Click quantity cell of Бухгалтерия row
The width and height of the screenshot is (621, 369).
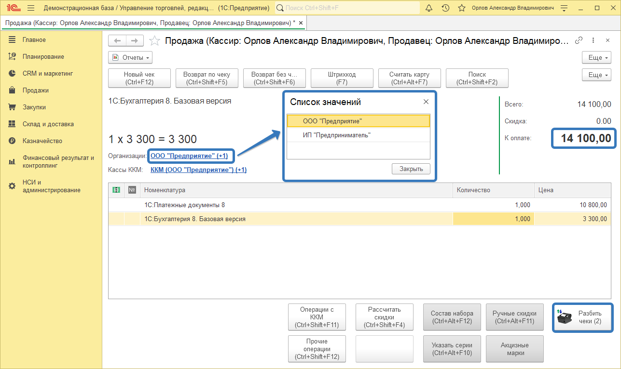[494, 219]
